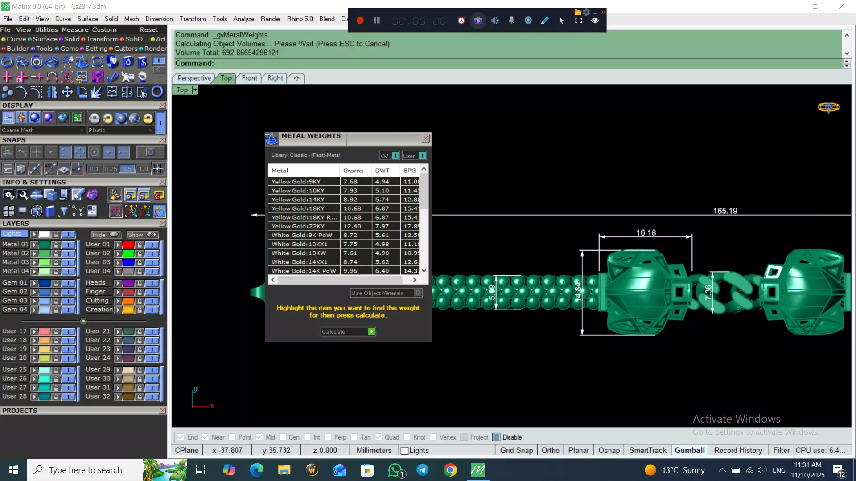Toggle the Mid osnap checkbox
856x481 pixels.
[x=259, y=437]
